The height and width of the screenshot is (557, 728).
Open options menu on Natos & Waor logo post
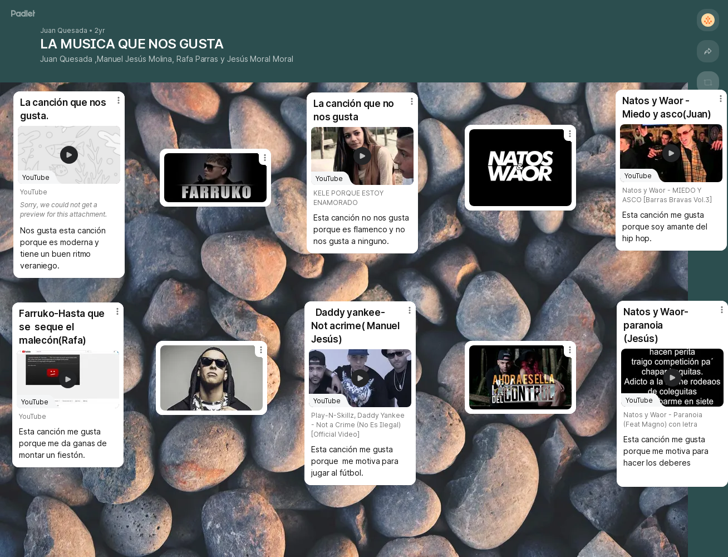click(570, 134)
